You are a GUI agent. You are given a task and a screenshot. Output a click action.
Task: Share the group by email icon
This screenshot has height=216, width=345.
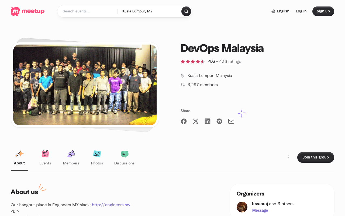231,121
